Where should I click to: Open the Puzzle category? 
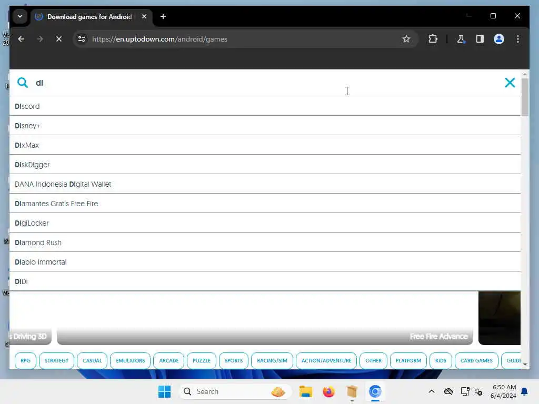coord(202,360)
